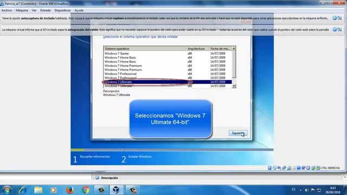Screen dimensions: 347x195
Task: Click the Recopilar información step label
Action: 95,157
